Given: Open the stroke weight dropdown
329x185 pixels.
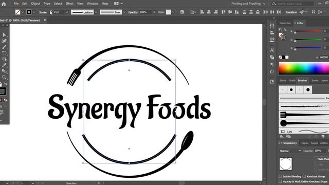Looking at the screenshot, I should point(67,12).
